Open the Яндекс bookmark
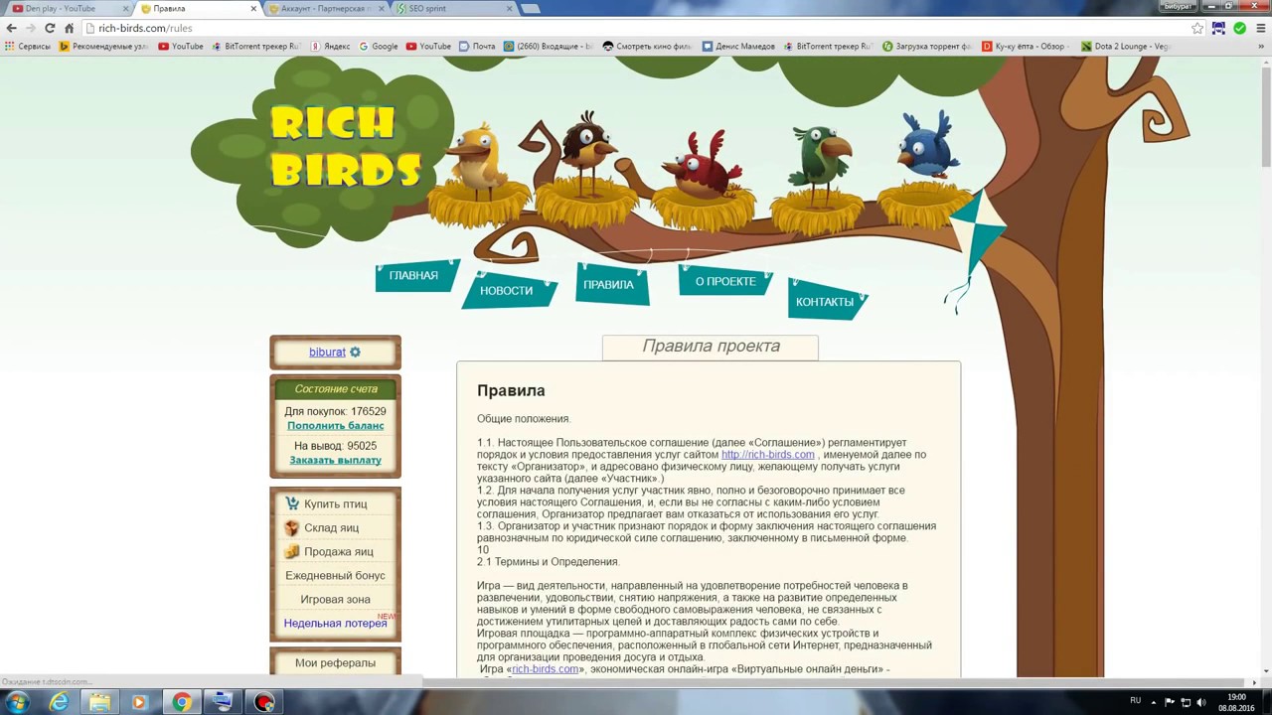 [x=330, y=46]
